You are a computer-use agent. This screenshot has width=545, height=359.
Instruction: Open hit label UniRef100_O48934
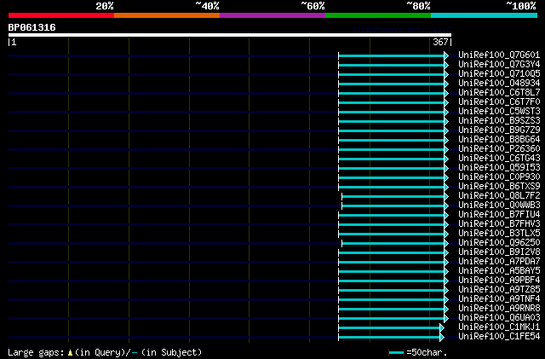[499, 83]
